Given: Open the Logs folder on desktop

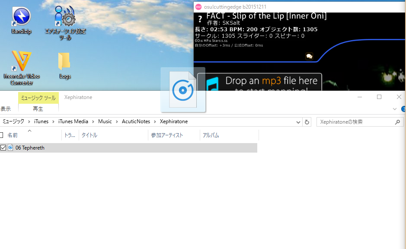Looking at the screenshot, I should click(x=64, y=66).
